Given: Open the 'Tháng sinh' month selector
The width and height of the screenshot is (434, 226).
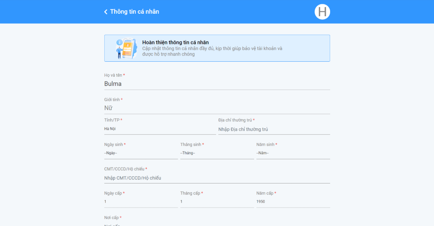Looking at the screenshot, I should (217, 153).
